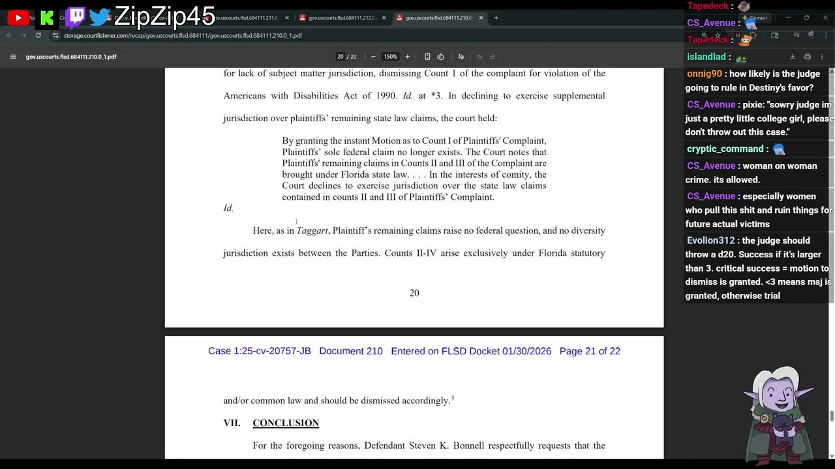835x469 pixels.
Task: Open a new browser tab
Action: pyautogui.click(x=496, y=18)
